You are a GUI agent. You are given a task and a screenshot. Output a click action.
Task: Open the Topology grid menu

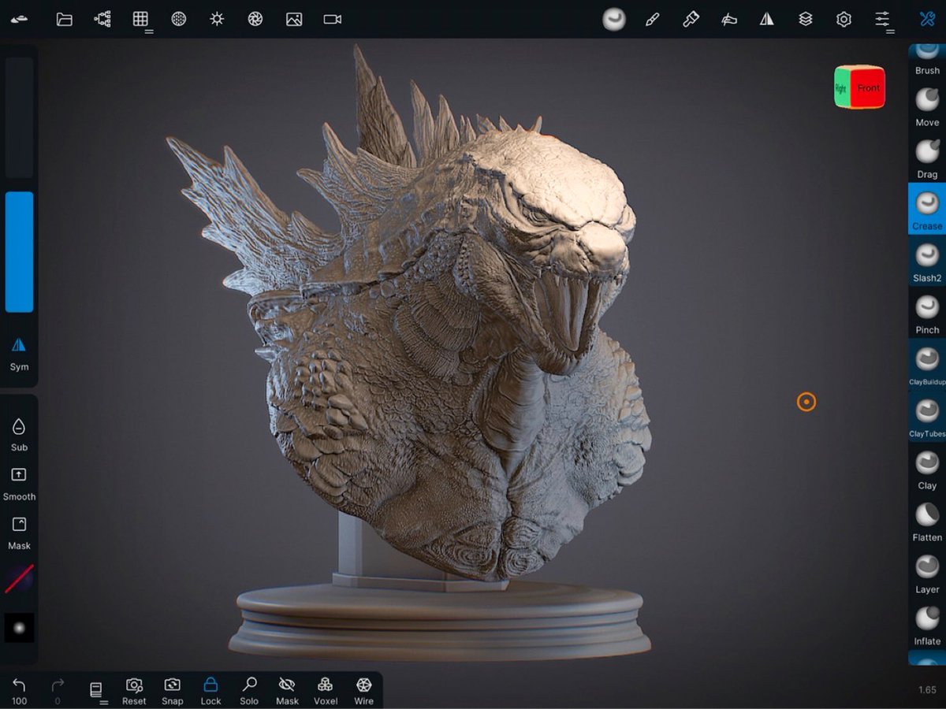point(141,20)
